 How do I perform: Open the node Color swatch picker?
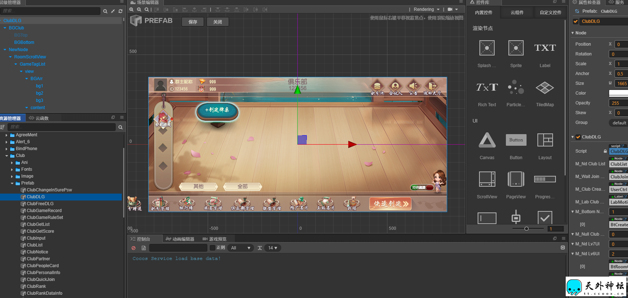click(x=618, y=93)
